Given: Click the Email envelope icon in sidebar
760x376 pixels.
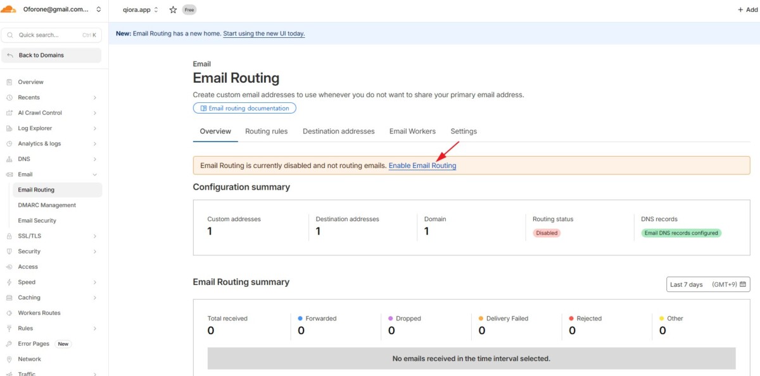Looking at the screenshot, I should [9, 174].
